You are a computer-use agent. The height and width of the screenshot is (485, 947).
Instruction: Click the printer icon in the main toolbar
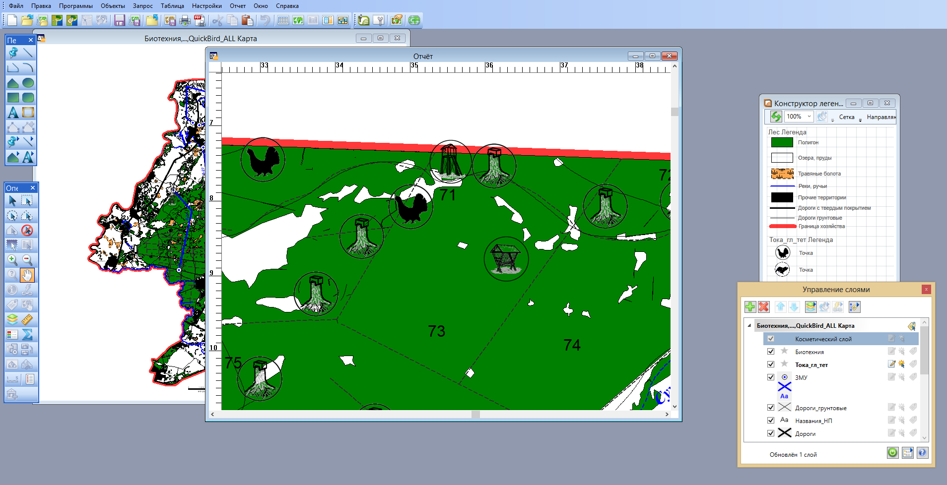(185, 20)
